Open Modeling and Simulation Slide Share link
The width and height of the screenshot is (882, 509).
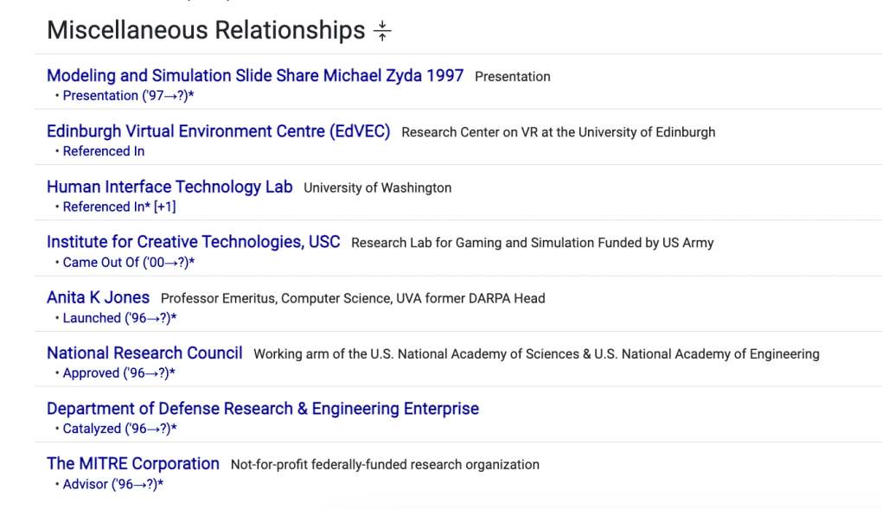pos(255,76)
